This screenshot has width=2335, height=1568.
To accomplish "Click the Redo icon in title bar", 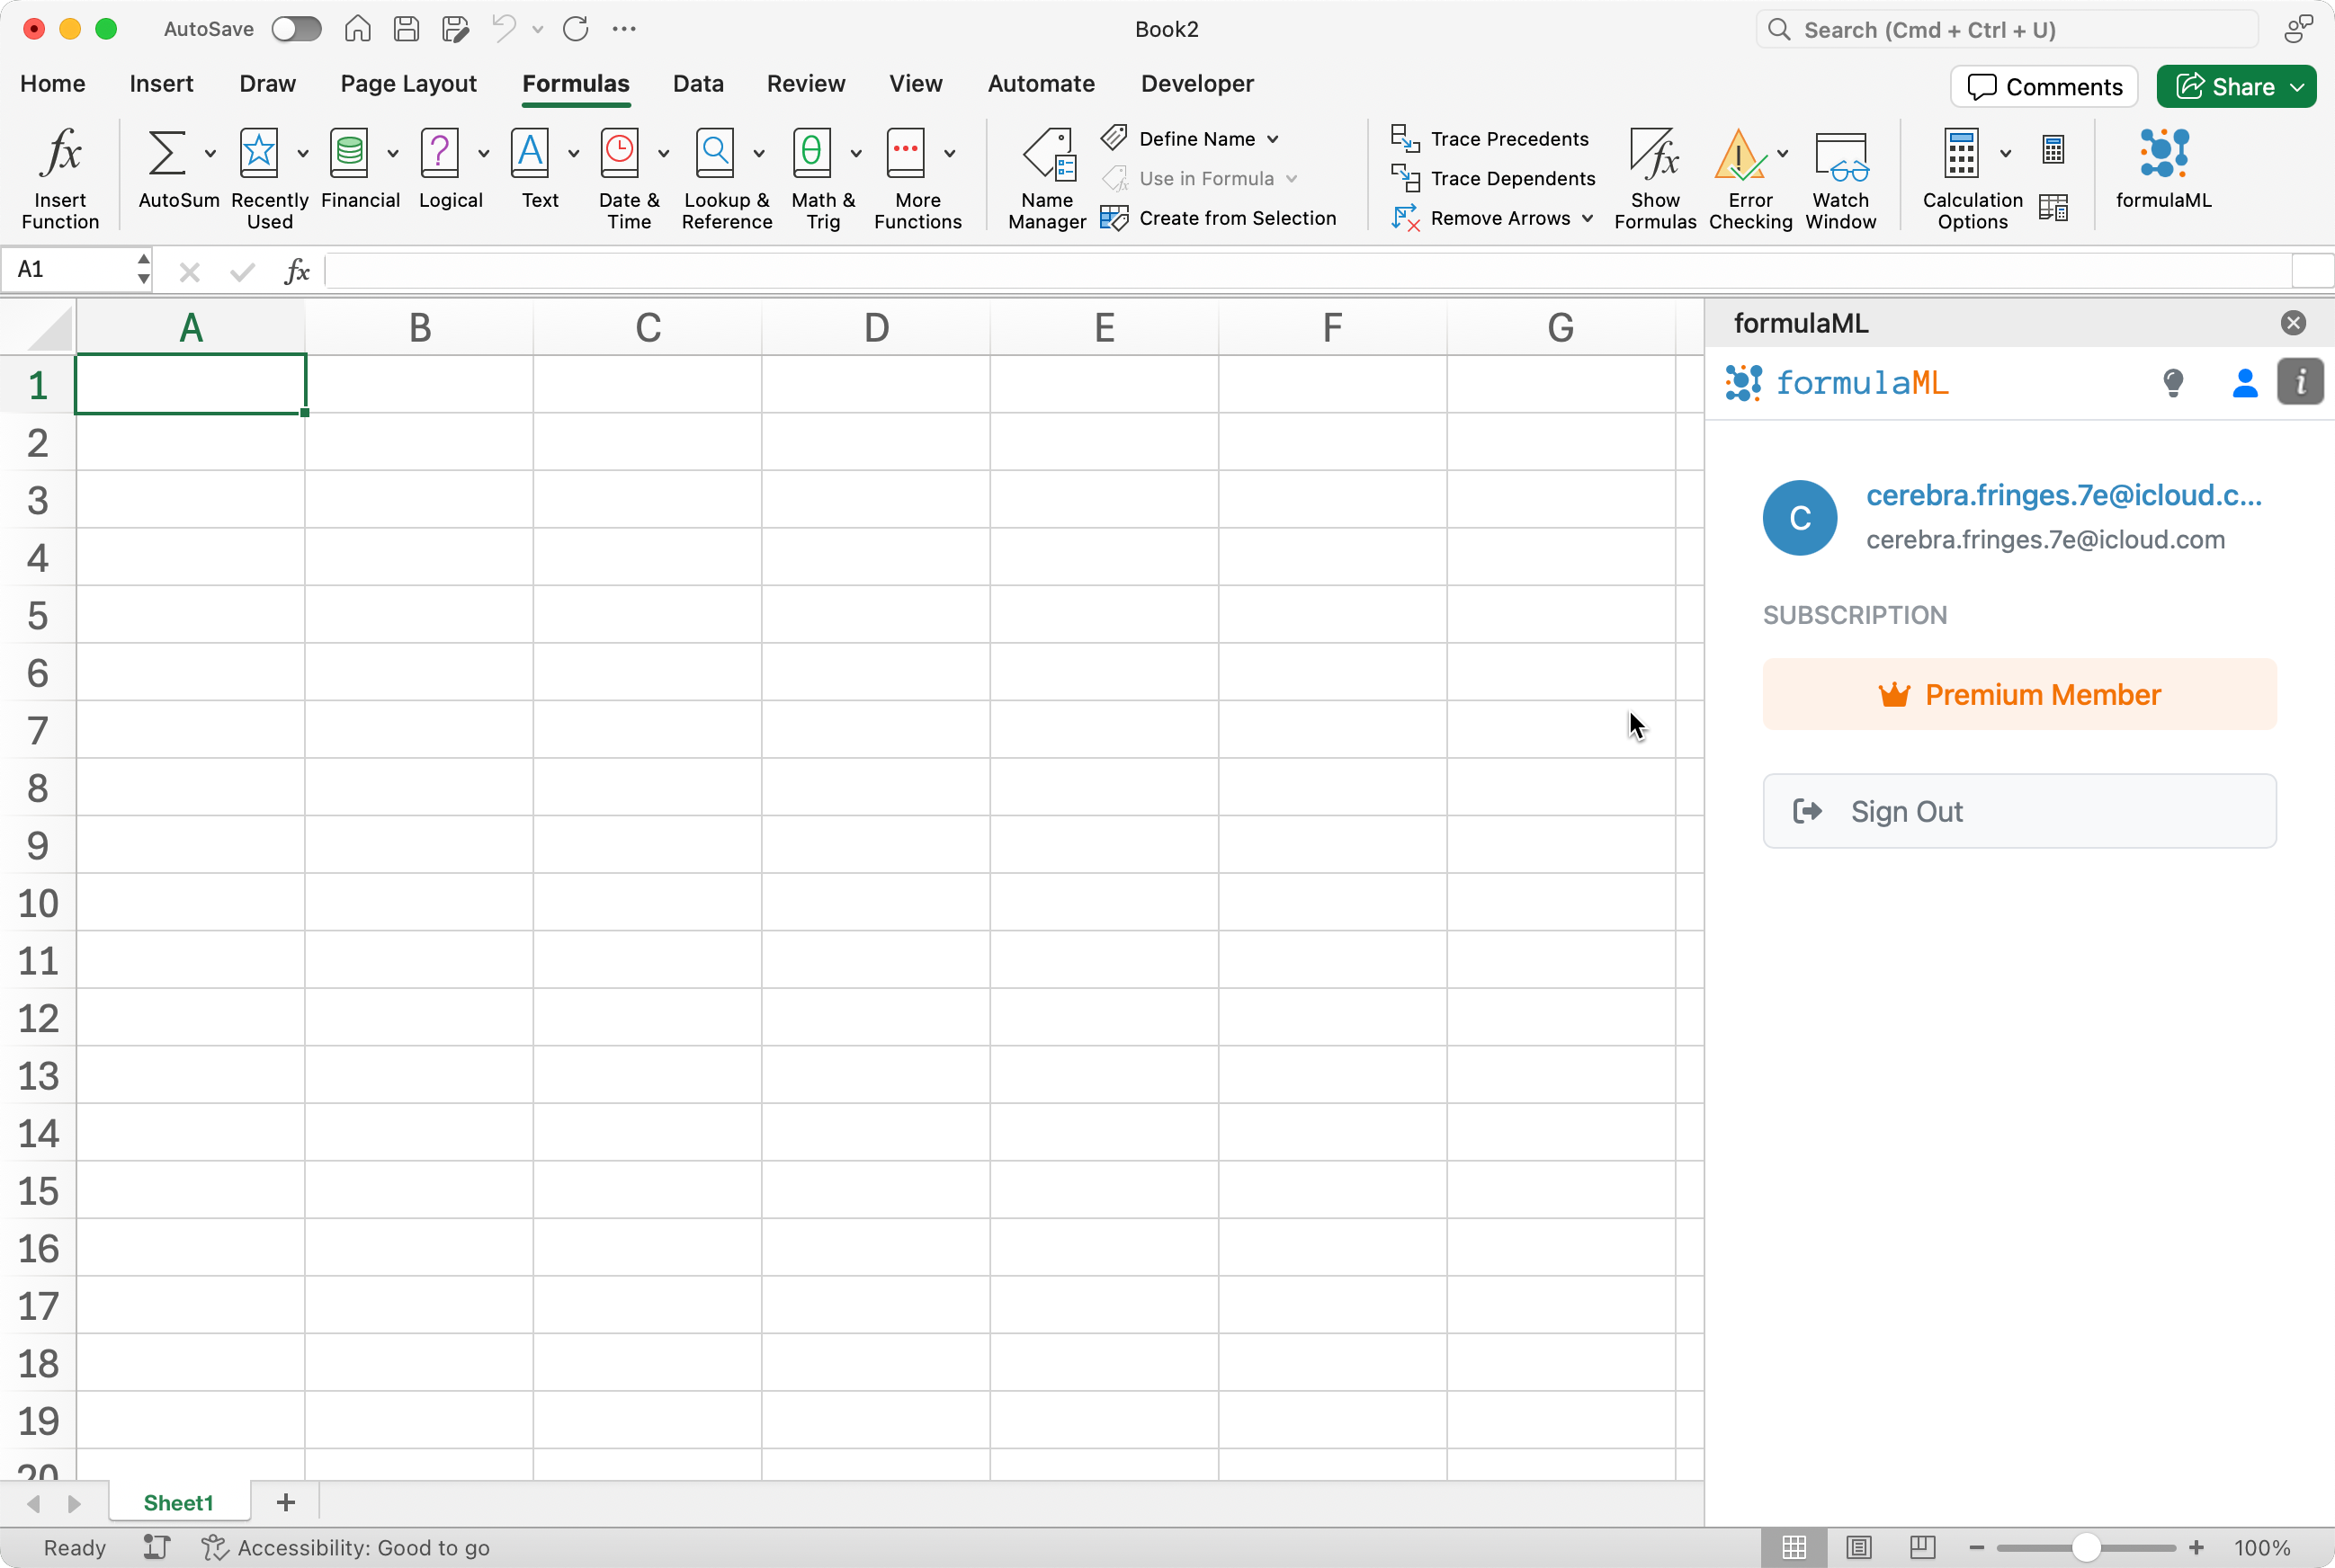I will [576, 29].
